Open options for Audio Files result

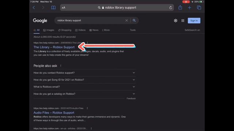click(87, 108)
